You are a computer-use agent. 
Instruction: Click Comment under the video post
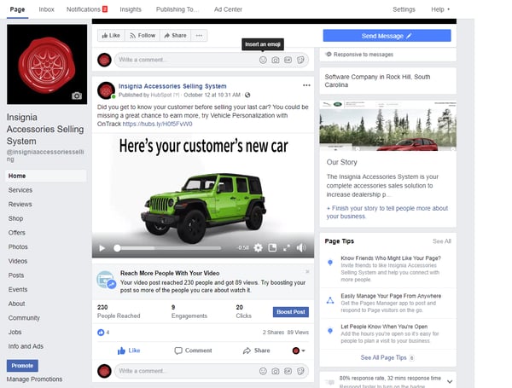(x=193, y=350)
